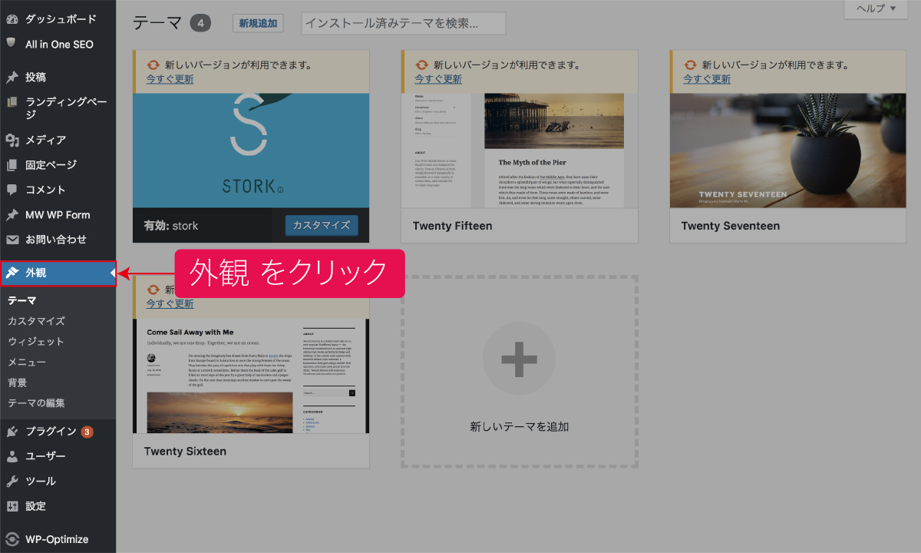Open the Twenty Fifteen theme screenshot
This screenshot has width=921, height=553.
click(x=520, y=151)
